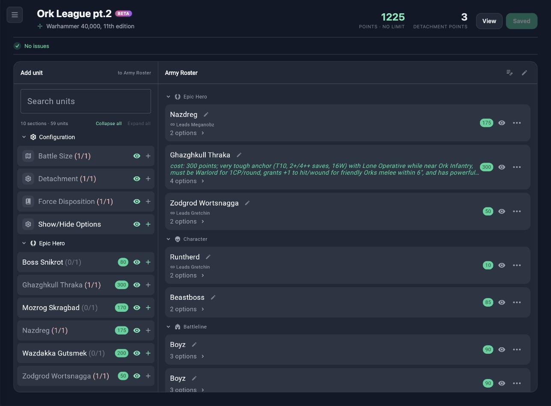Viewport: 551px width, 406px height.
Task: Click the Warhammer 40,000, 11th edition subtitle
Action: [90, 26]
